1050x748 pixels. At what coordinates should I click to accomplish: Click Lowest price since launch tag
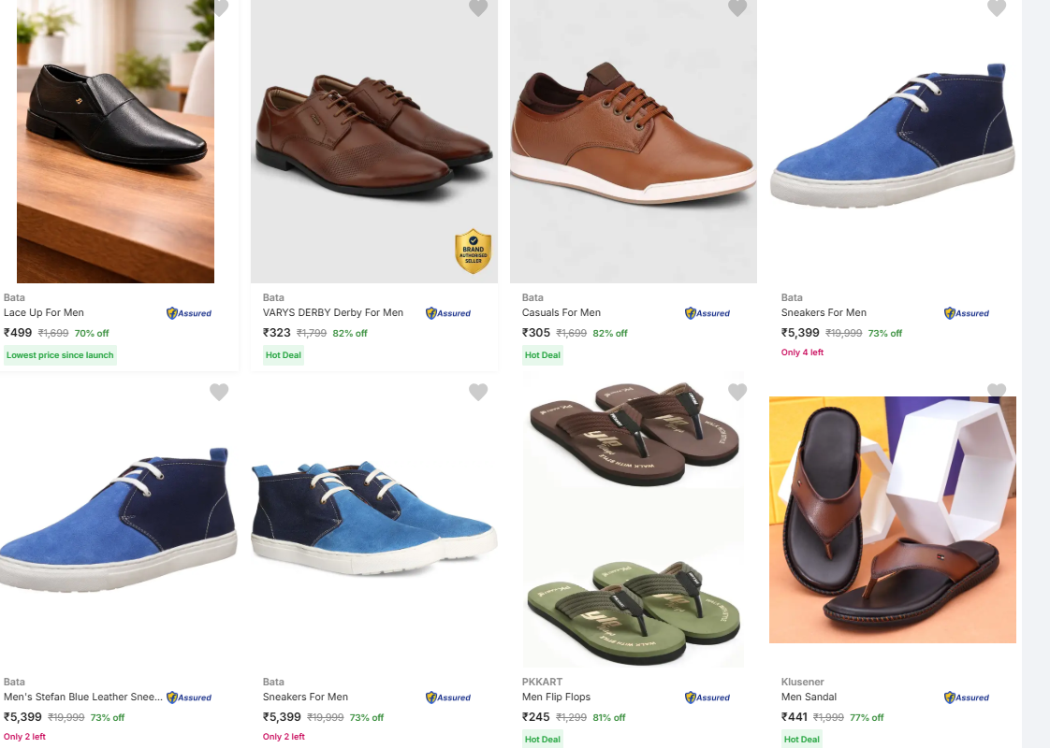[x=60, y=355]
